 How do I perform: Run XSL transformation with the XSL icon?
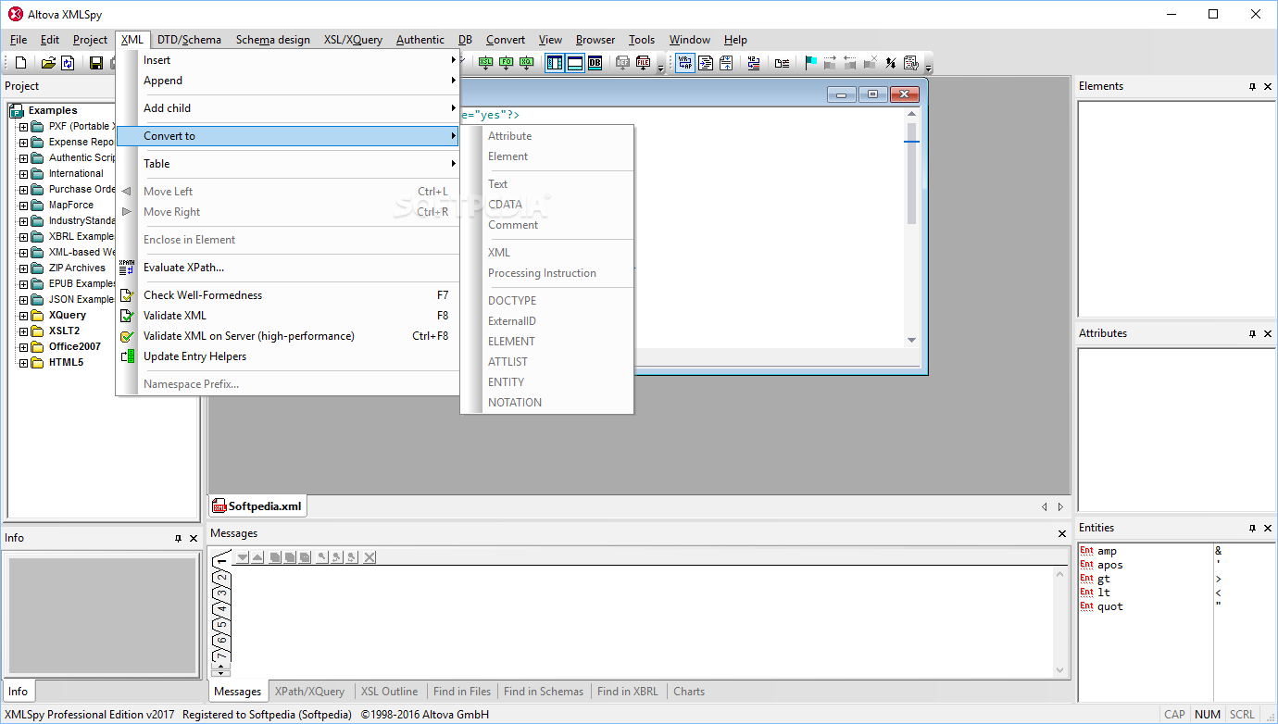point(485,63)
